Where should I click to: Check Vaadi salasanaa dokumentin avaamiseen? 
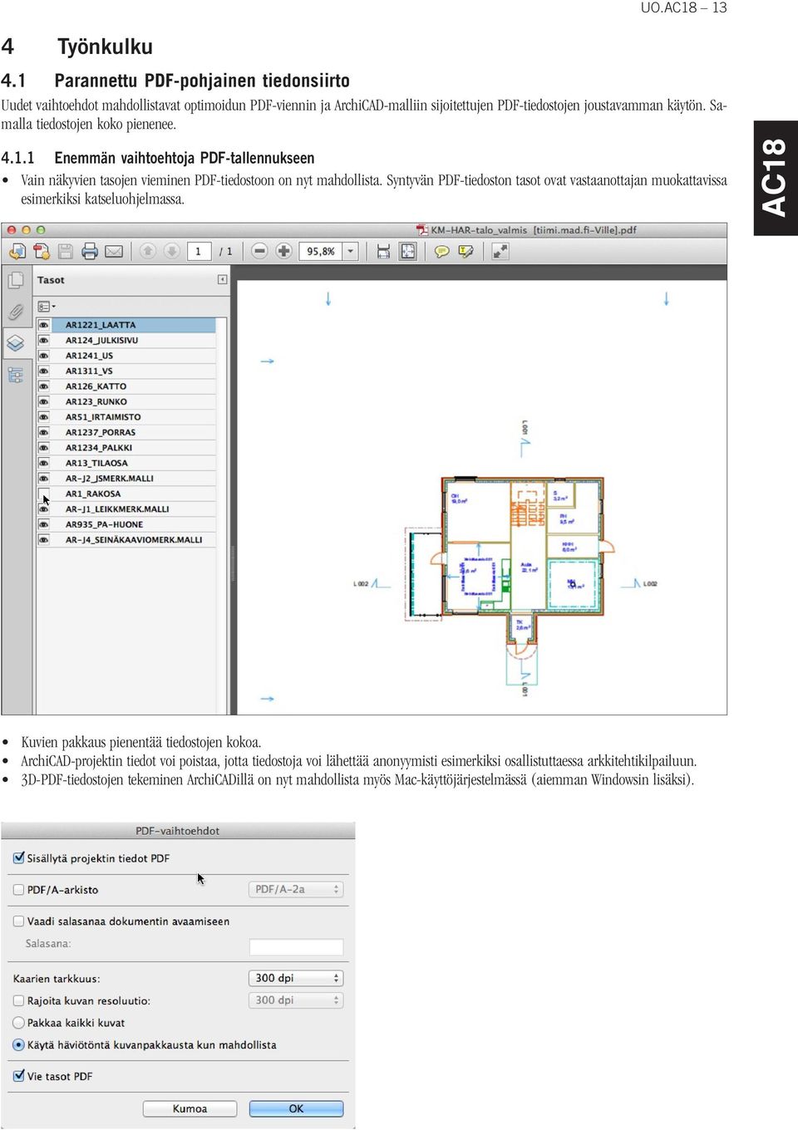tap(18, 921)
